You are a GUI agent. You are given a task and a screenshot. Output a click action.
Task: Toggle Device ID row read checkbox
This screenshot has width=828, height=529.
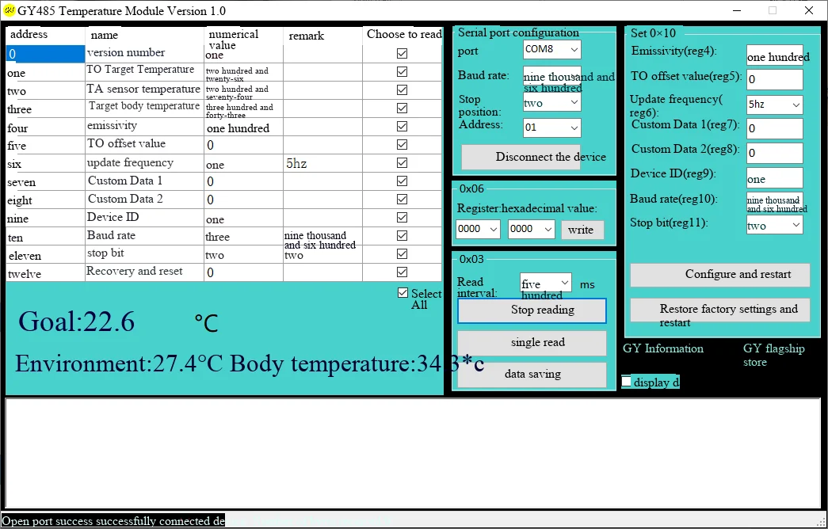402,218
